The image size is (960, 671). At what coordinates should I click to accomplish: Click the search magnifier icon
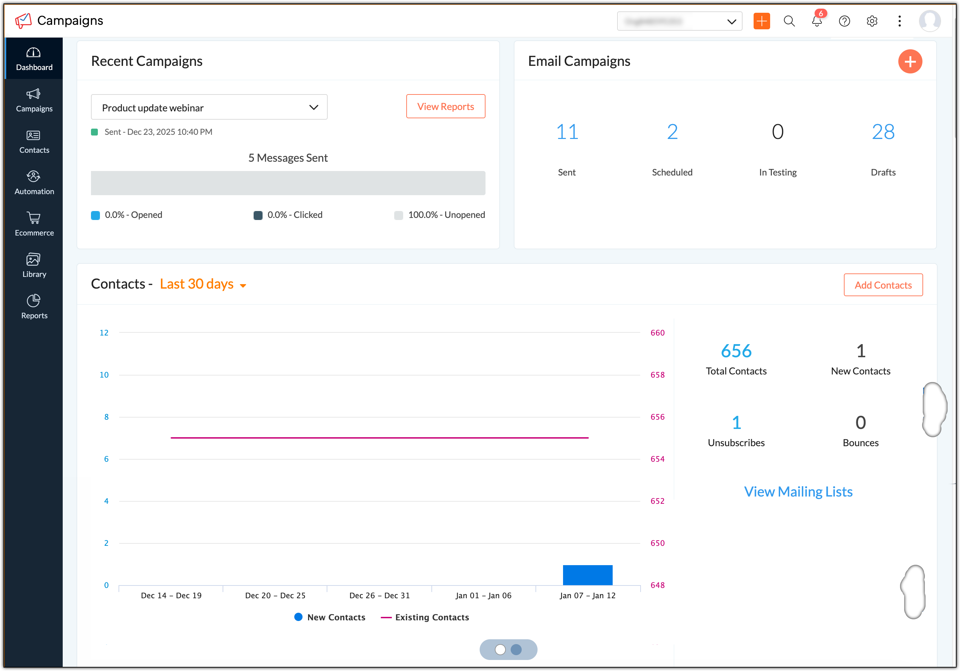click(x=789, y=21)
